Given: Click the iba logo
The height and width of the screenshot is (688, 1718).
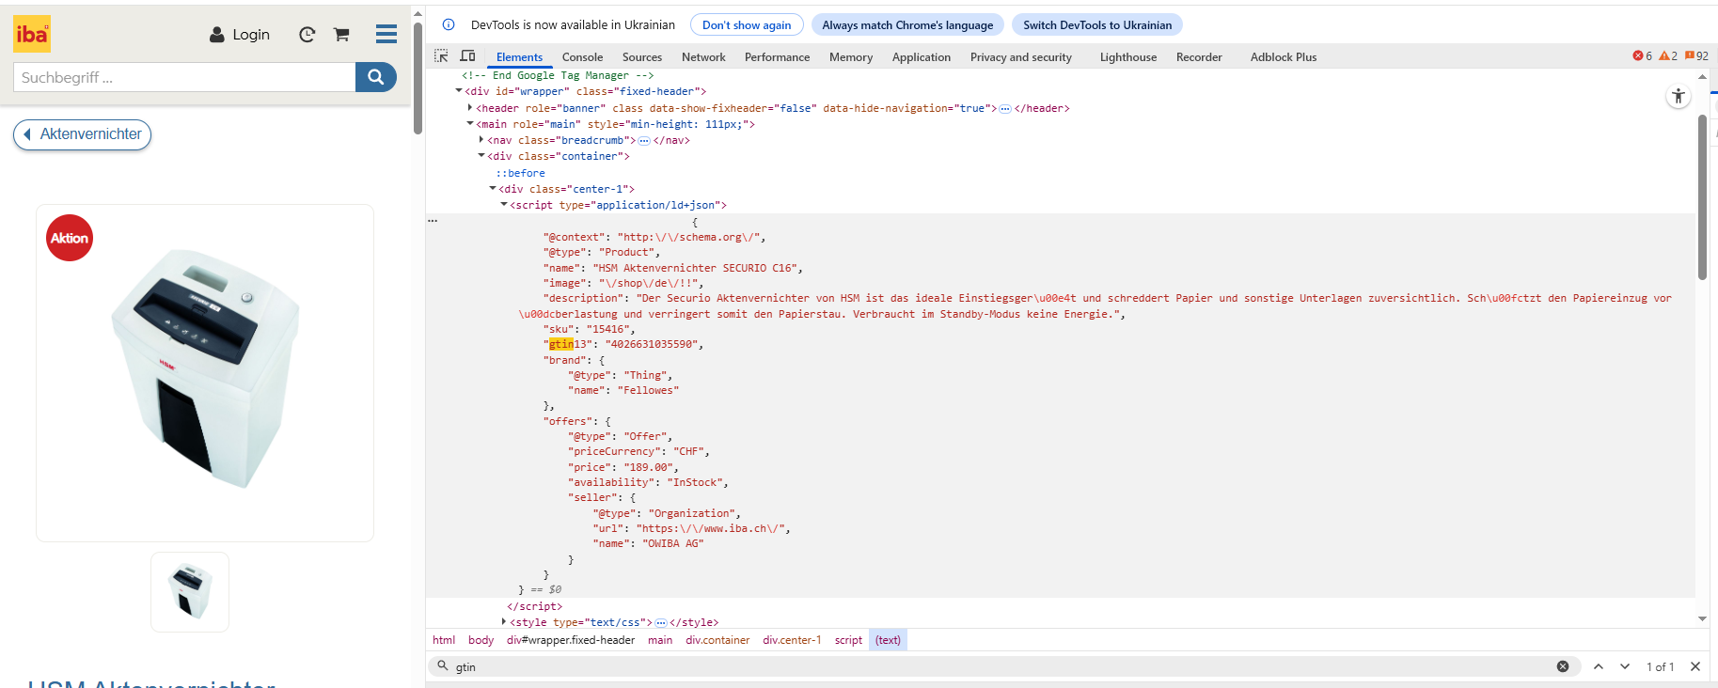Looking at the screenshot, I should click(32, 34).
